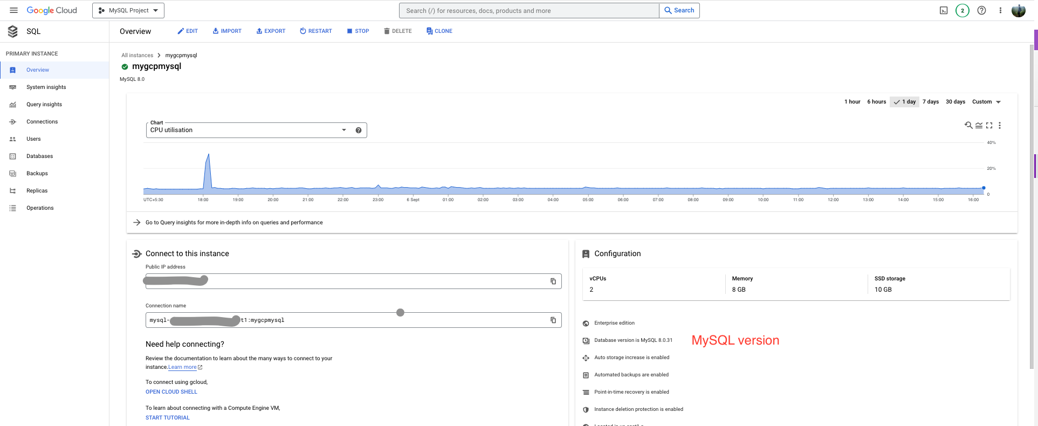Click OPEN CLOUD SHELL link
Viewport: 1038px width, 426px height.
point(171,392)
